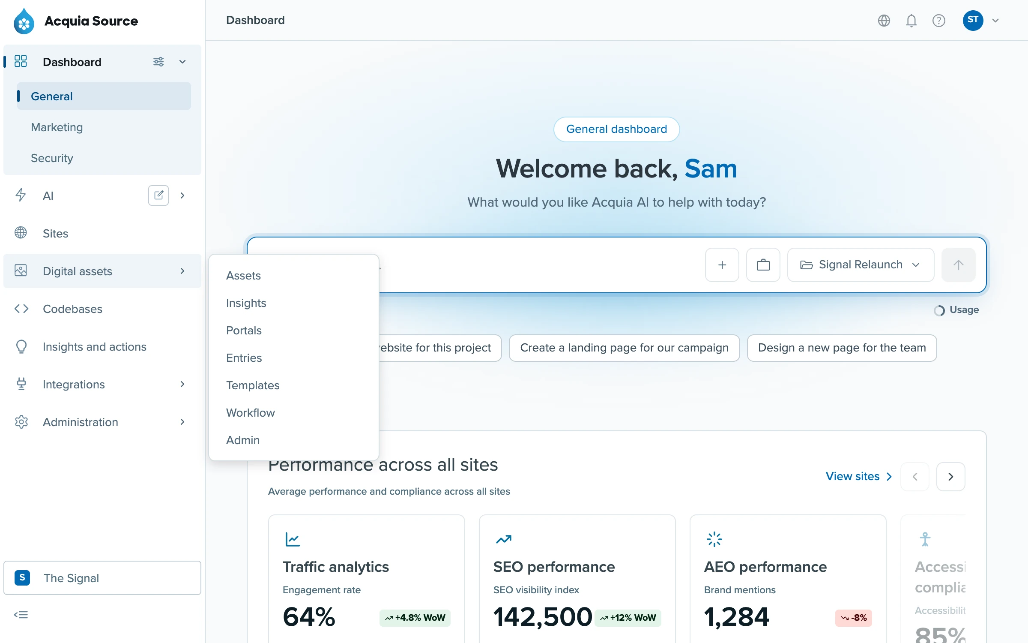Click the briefcase icon in prompt box

[x=763, y=265]
